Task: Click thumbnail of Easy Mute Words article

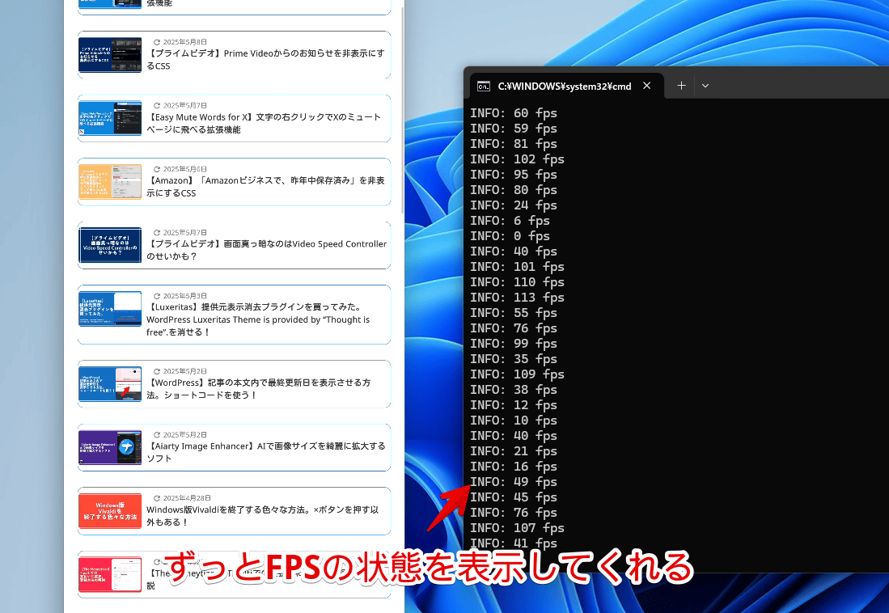Action: [110, 119]
